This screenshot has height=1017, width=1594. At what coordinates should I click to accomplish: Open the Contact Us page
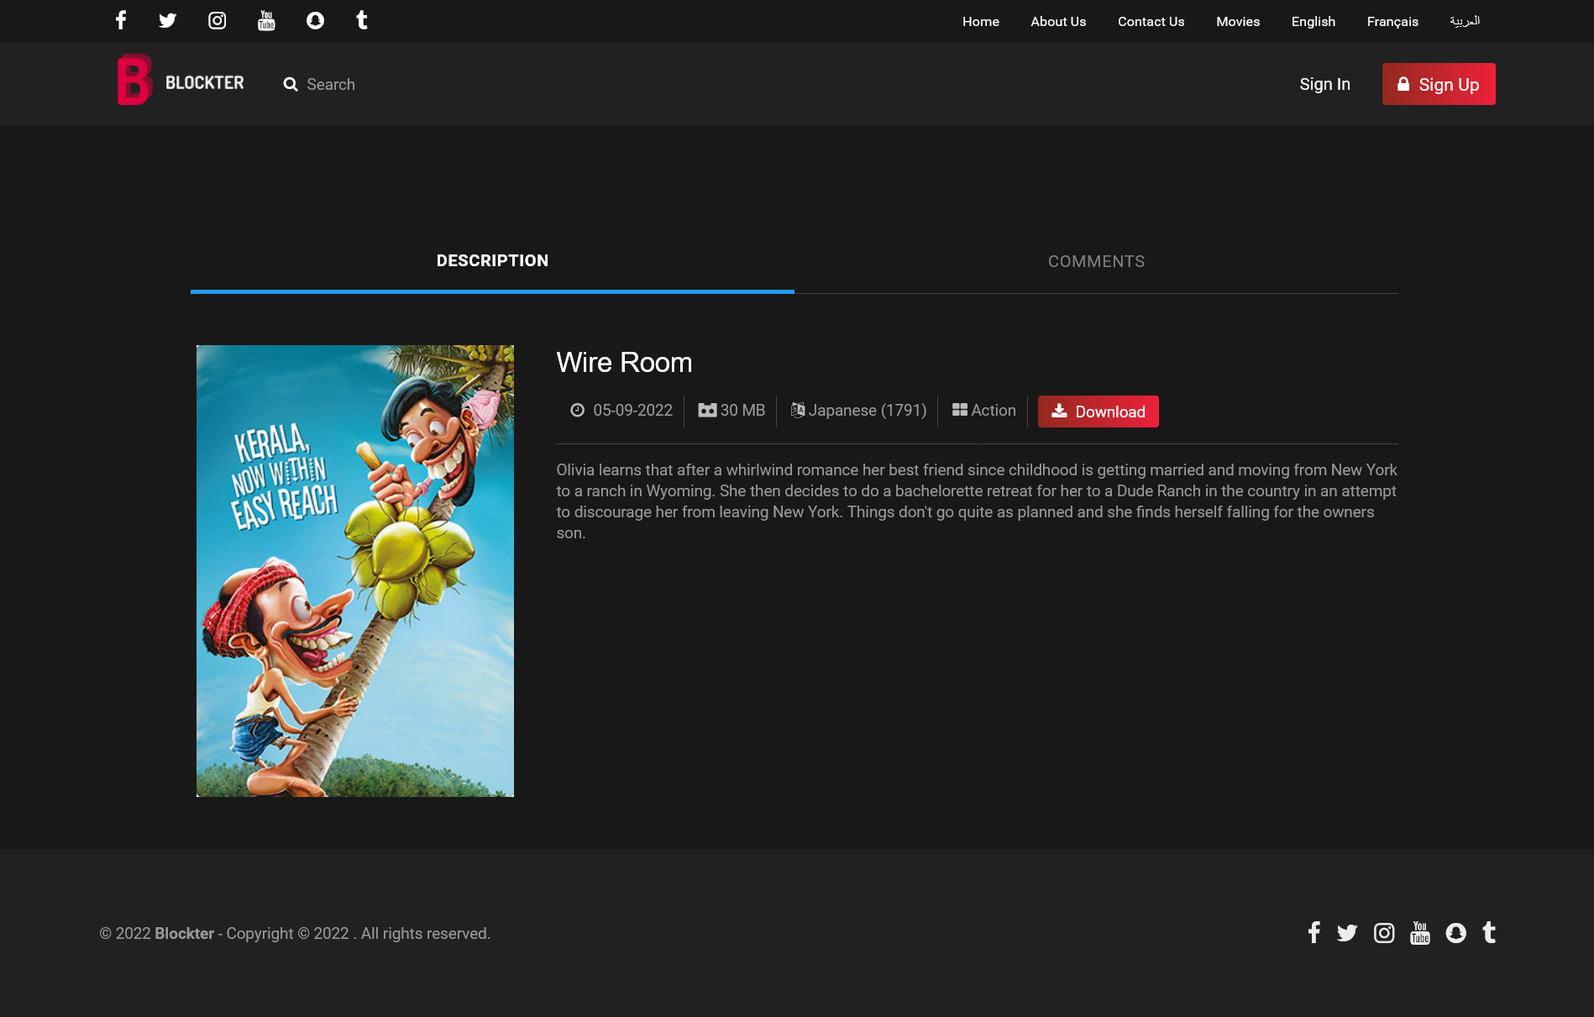(x=1151, y=21)
